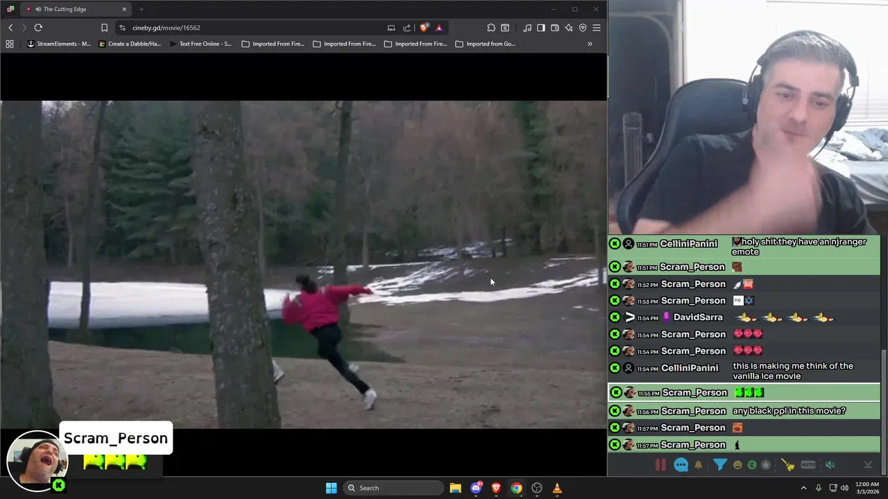Screen dimensions: 888x499
Task: Open the Imported from Go... bookmark folder
Action: 486,44
